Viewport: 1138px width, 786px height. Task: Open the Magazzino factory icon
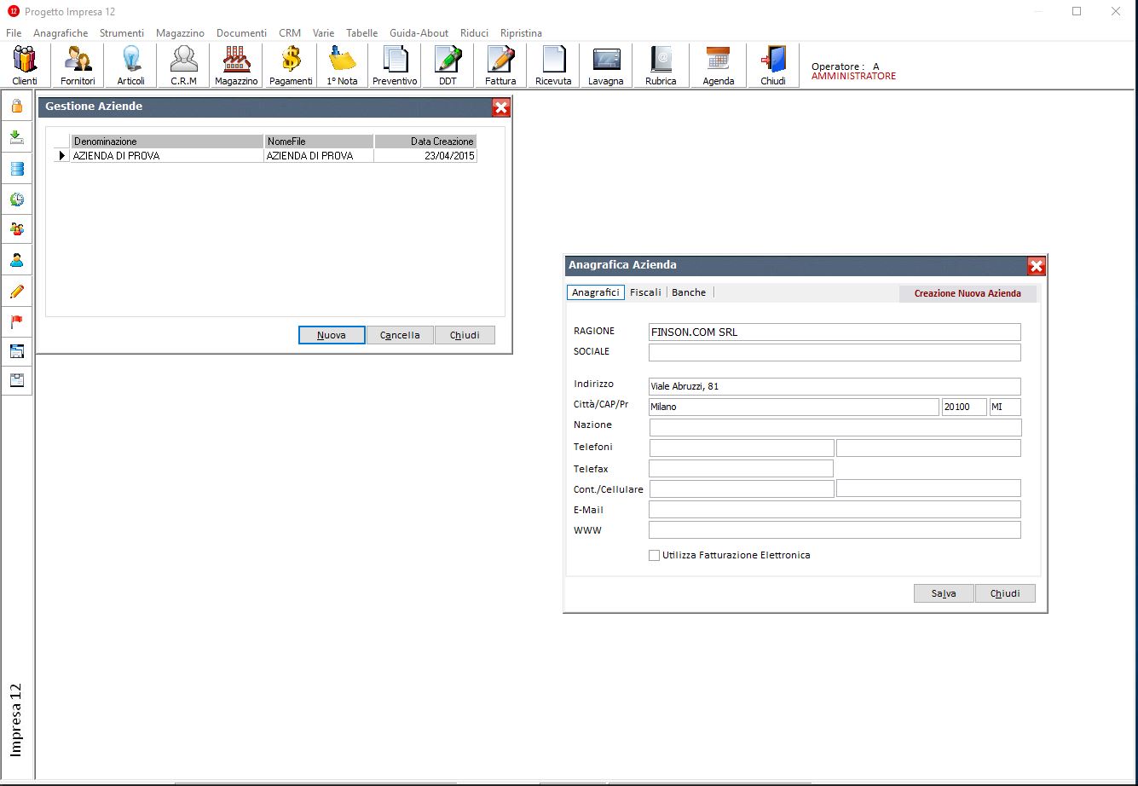point(236,66)
